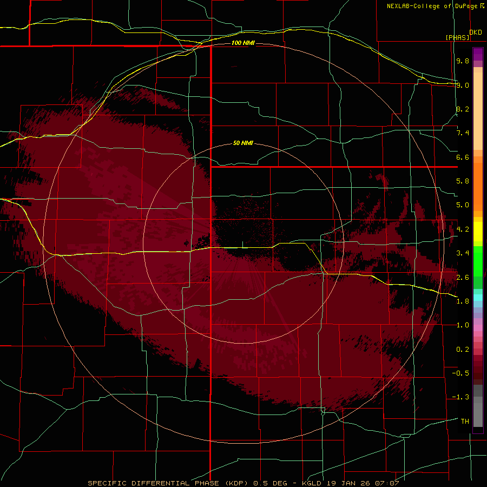Pick the pink band beside 1.0
487x487 pixels.
click(x=478, y=328)
